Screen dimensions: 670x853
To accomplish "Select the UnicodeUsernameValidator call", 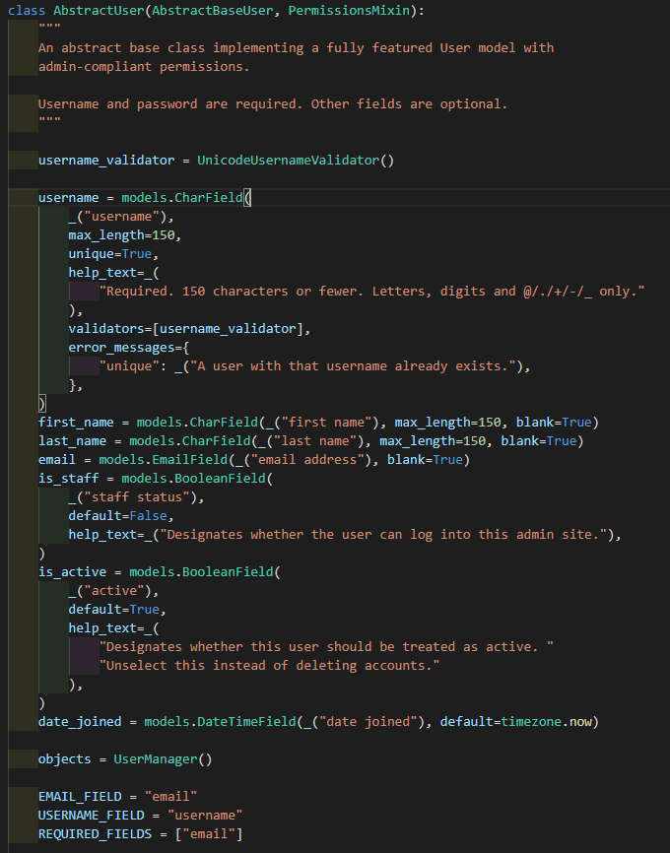I will pos(296,160).
